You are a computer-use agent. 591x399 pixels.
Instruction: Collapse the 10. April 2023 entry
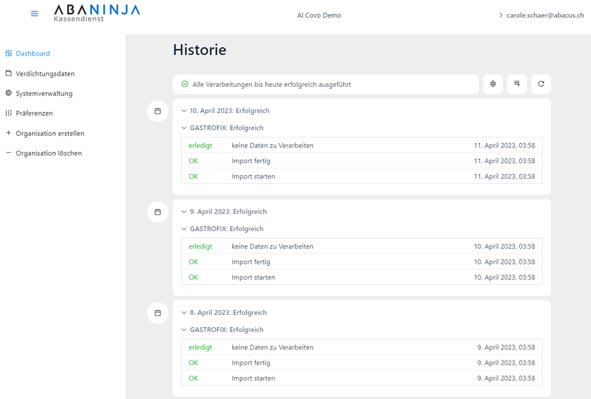point(184,111)
